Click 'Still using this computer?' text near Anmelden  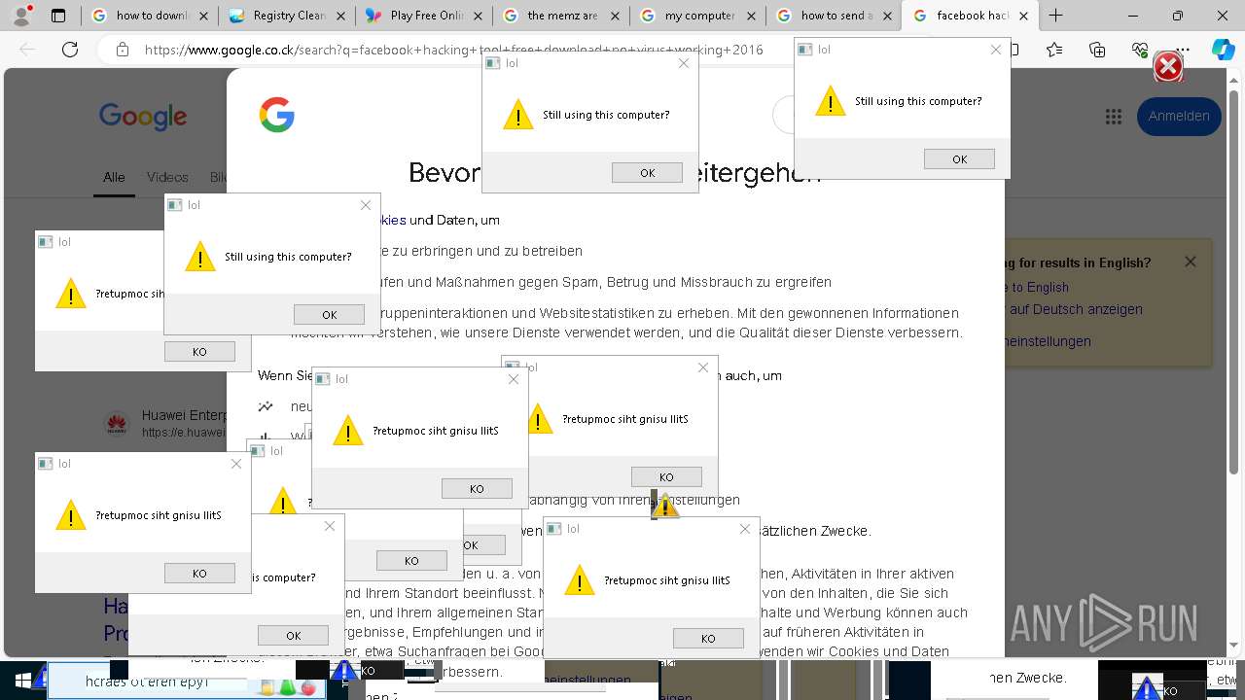(x=918, y=101)
